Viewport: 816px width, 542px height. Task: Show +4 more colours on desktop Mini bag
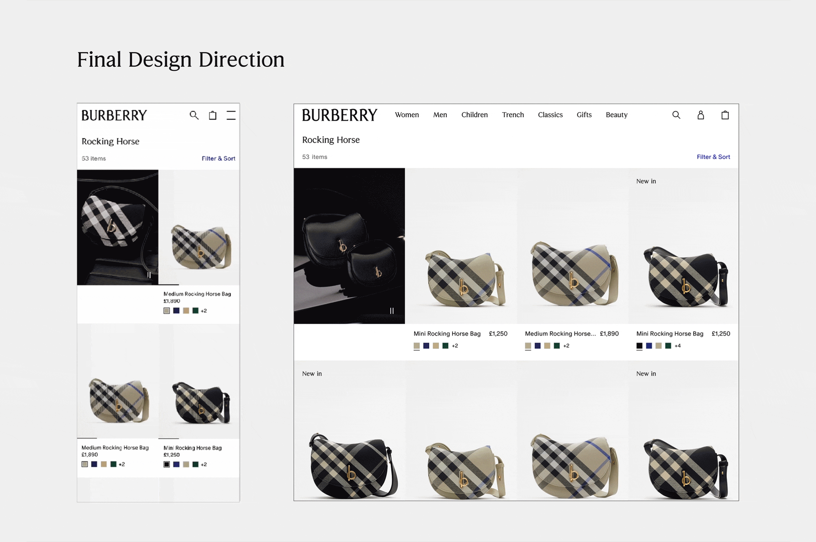678,346
